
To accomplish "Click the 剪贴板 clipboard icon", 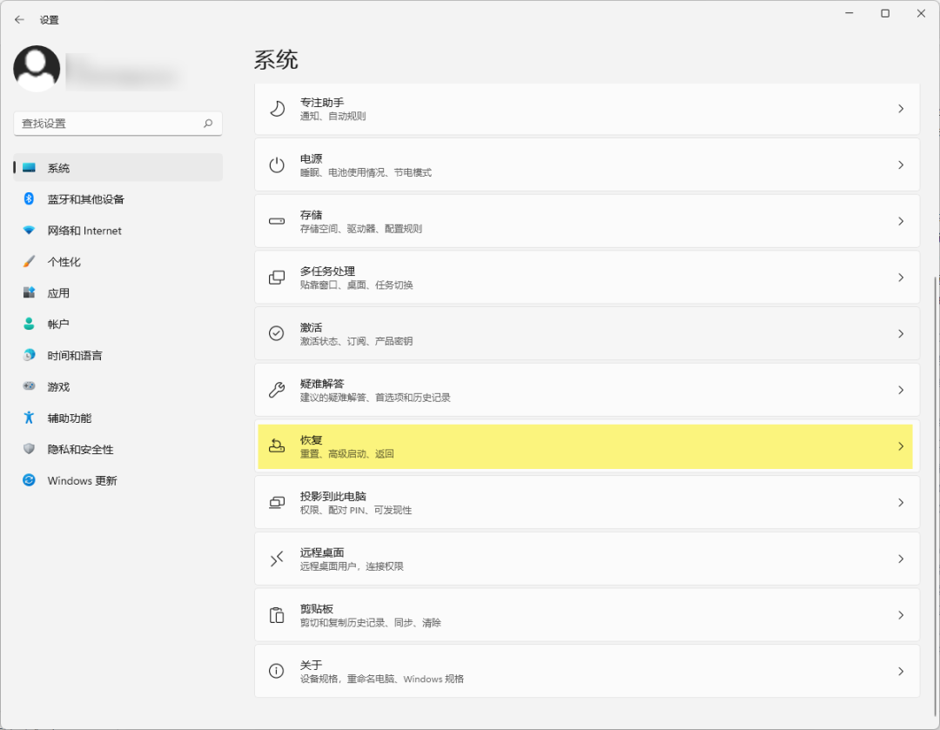I will point(276,614).
